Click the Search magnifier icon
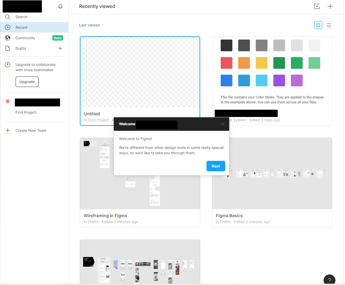This screenshot has width=345, height=285. pos(8,17)
